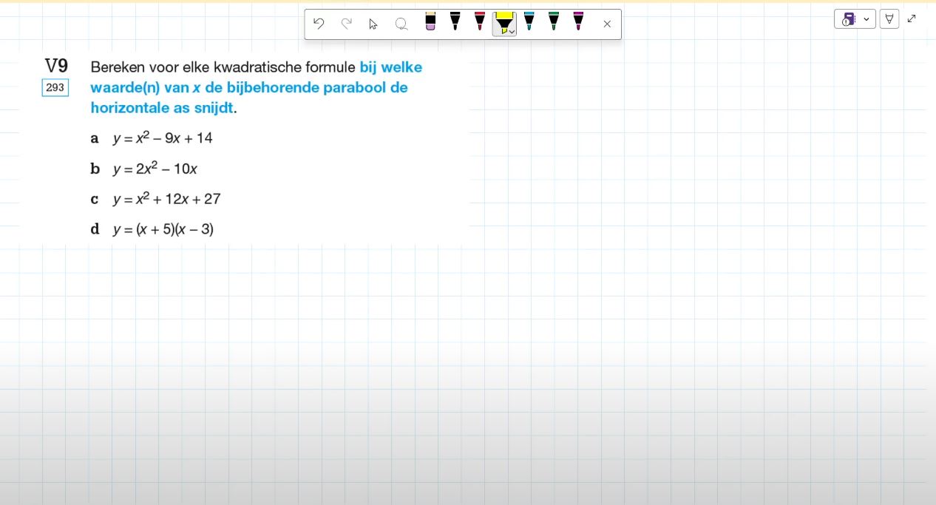Select the eraser tool
Screen dimensions: 936x505
pos(430,21)
